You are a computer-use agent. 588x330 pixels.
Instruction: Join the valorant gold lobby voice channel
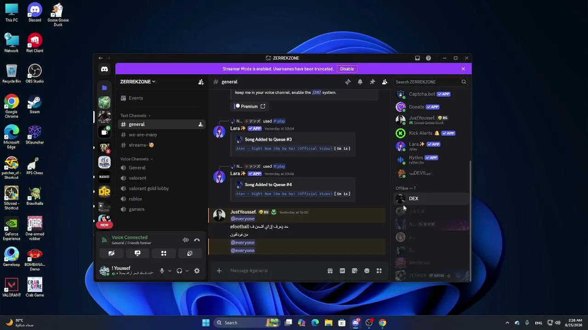tap(162, 188)
